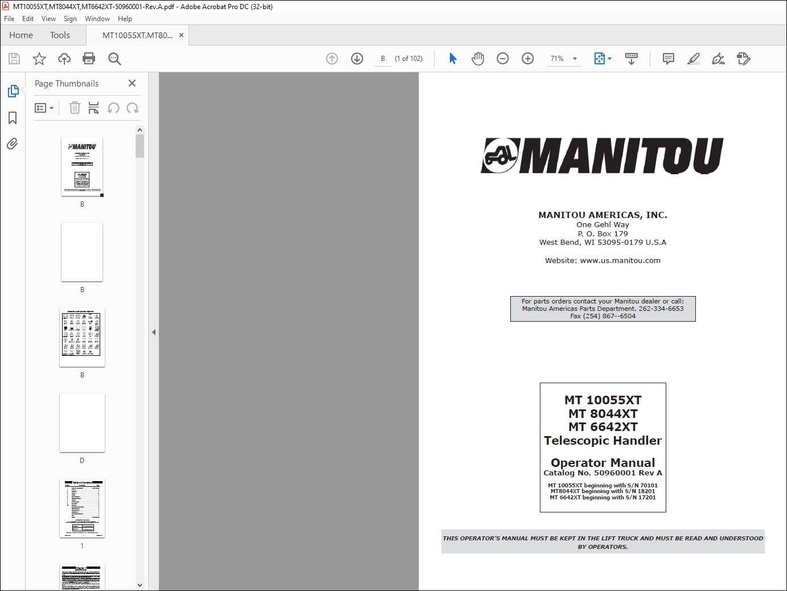
Task: Select the symbols grid page thumbnail
Action: pyautogui.click(x=82, y=337)
